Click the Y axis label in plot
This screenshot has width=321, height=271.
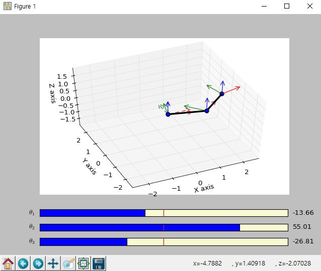(90, 167)
